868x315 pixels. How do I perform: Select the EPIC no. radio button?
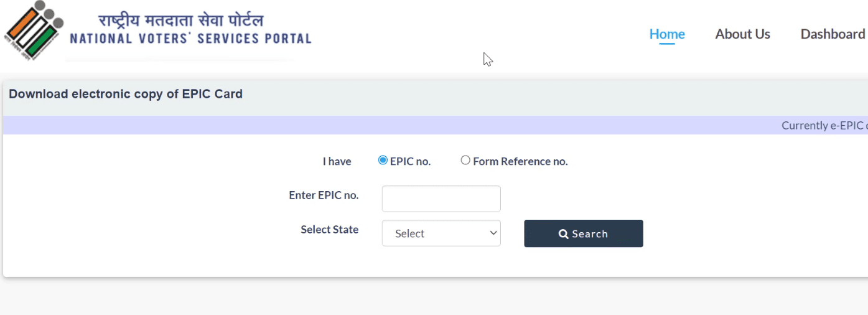pos(383,161)
